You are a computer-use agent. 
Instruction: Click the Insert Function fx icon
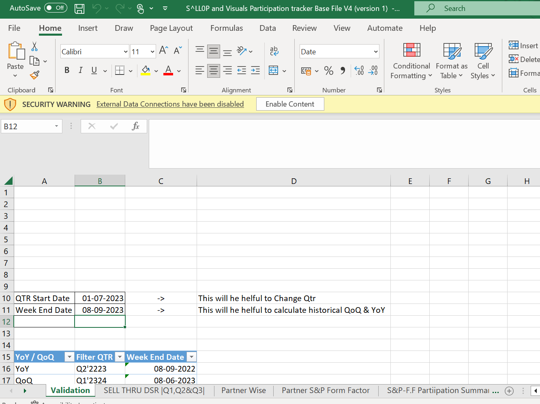pos(135,126)
